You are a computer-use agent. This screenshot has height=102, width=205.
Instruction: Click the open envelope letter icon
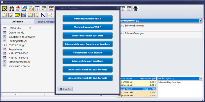(31, 8)
